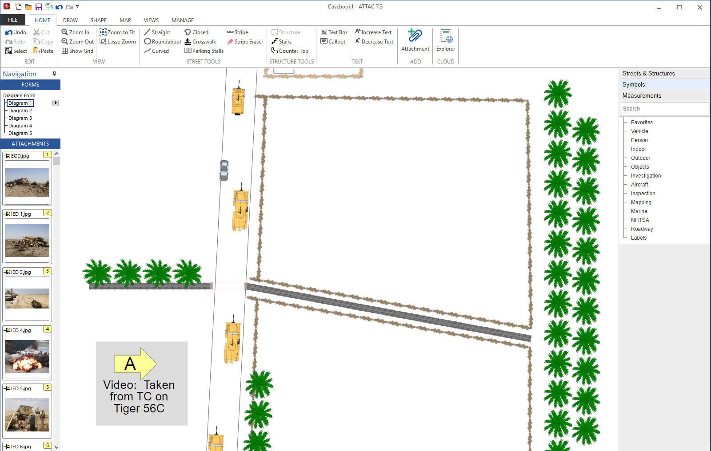Click Zoom to Fit
This screenshot has height=451, width=711.
click(117, 32)
